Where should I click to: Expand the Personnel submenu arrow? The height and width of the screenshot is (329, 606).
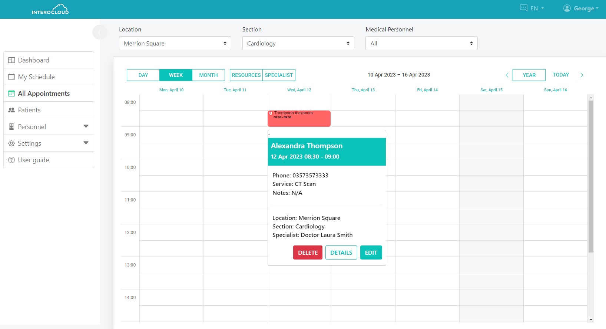point(86,126)
